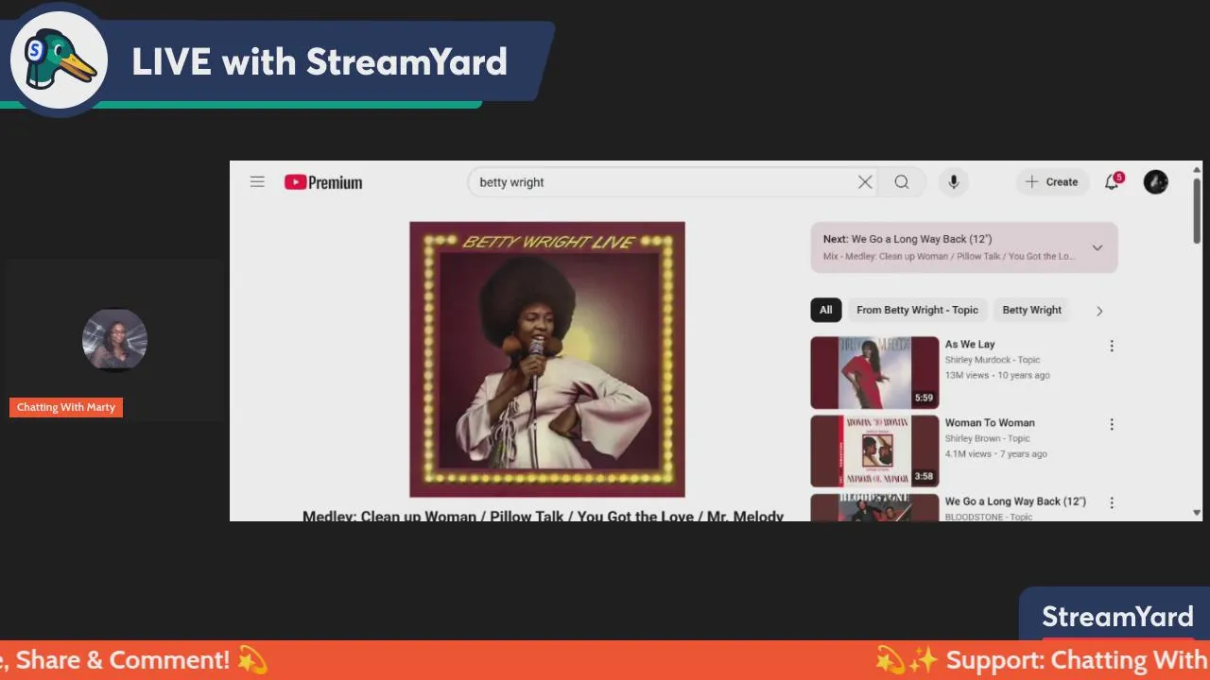The width and height of the screenshot is (1210, 680).
Task: Click the Chatting With Marty name label
Action: (x=66, y=407)
